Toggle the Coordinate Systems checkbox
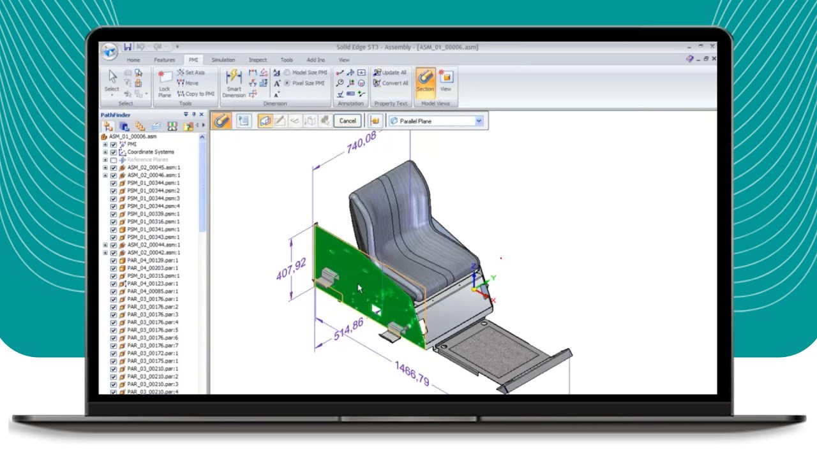The image size is (817, 459). click(x=114, y=152)
